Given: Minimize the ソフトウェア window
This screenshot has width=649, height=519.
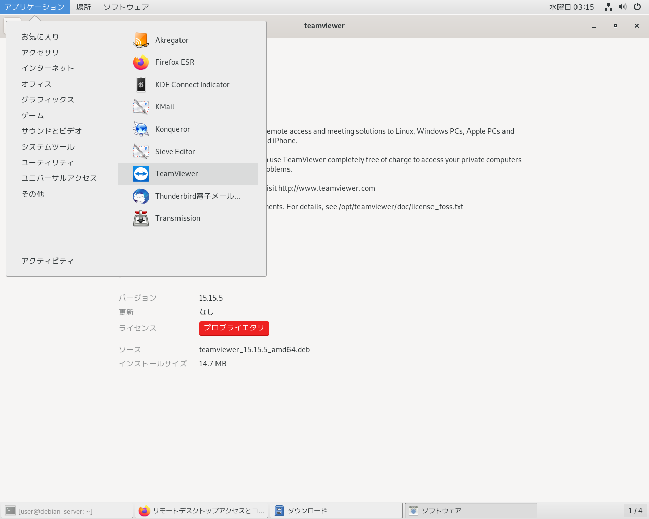Looking at the screenshot, I should 594,26.
